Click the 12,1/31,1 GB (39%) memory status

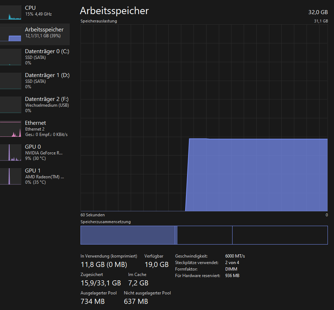(x=43, y=36)
